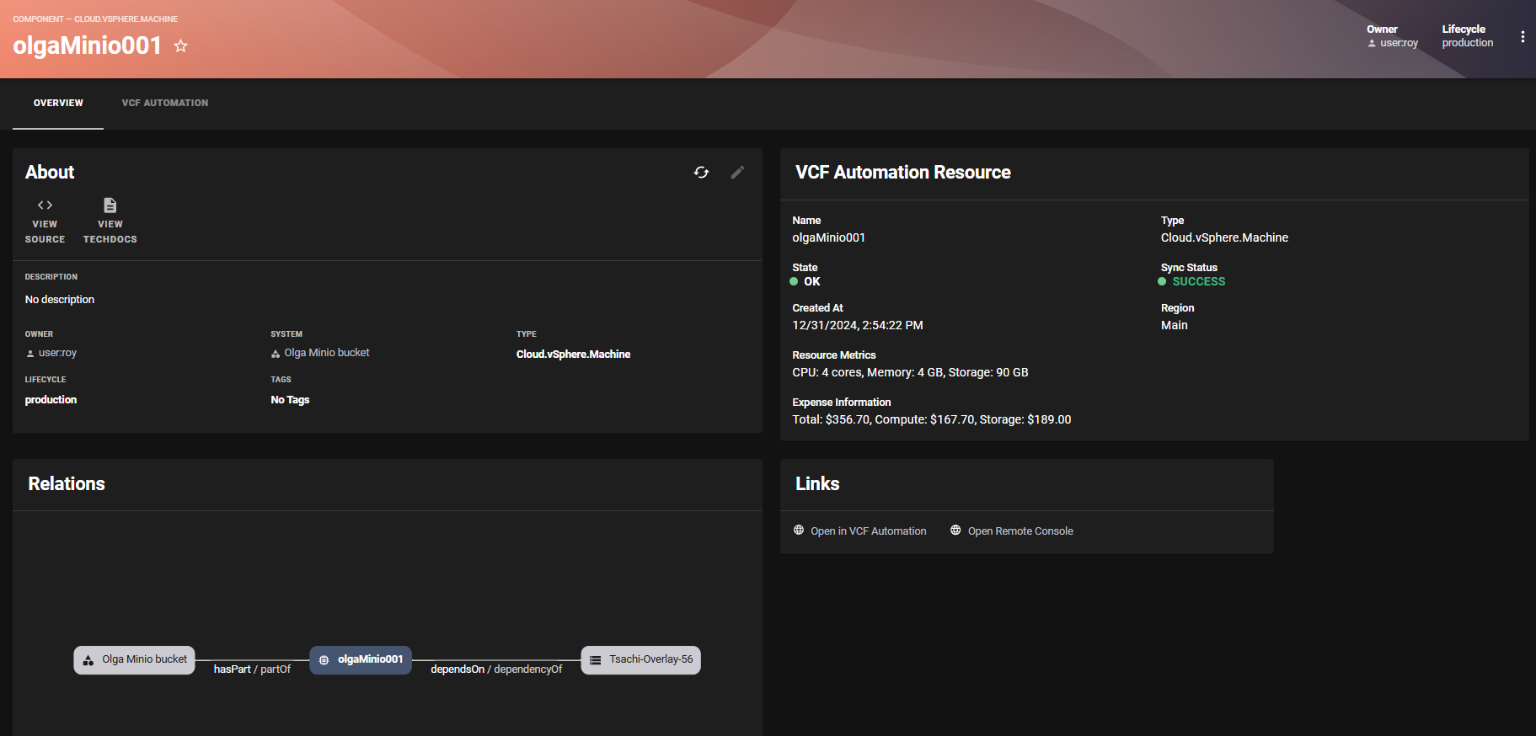Click the Region value Main
Image resolution: width=1536 pixels, height=736 pixels.
tap(1174, 326)
